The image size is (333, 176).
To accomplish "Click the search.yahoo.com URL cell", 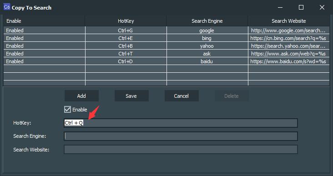I will tap(288, 46).
